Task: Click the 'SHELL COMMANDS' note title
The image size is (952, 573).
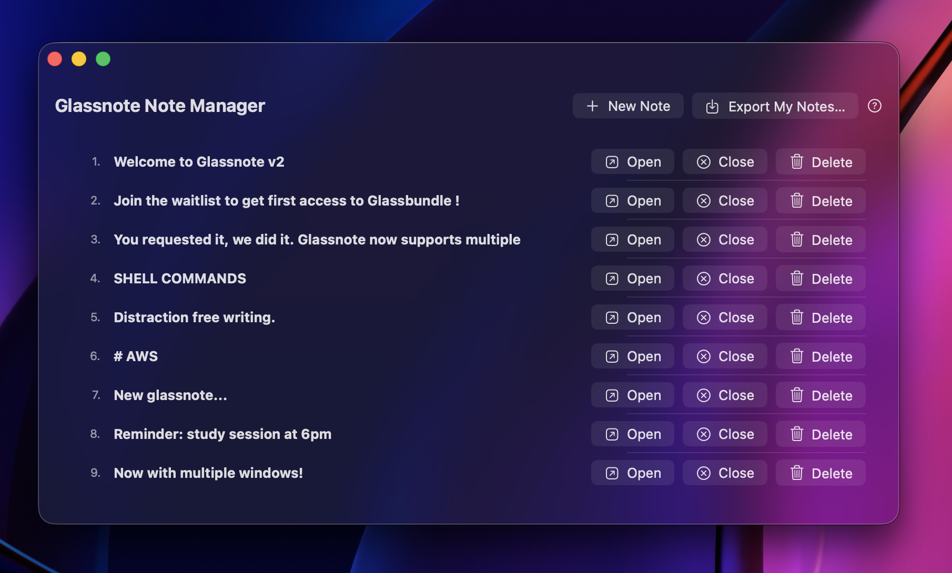Action: (x=180, y=279)
